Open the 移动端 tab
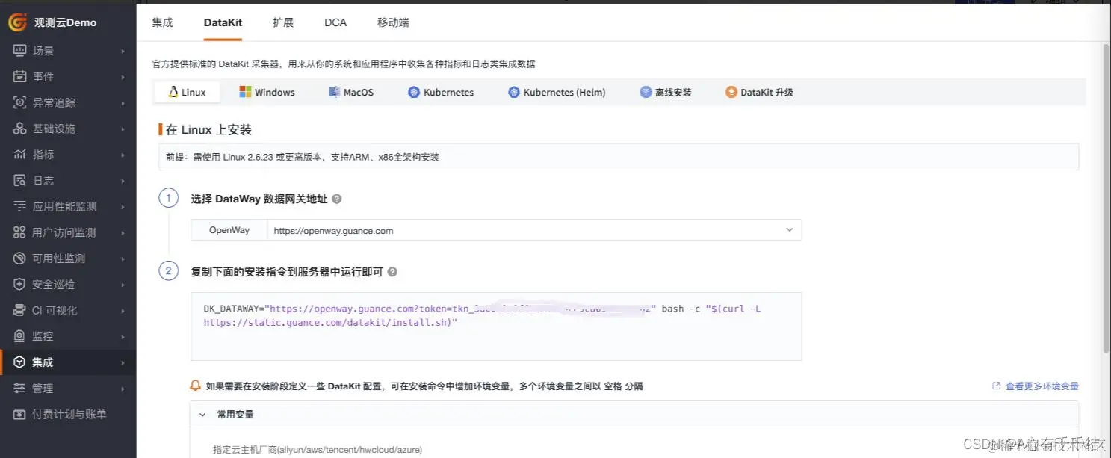Viewport: 1111px width, 458px height. [394, 22]
